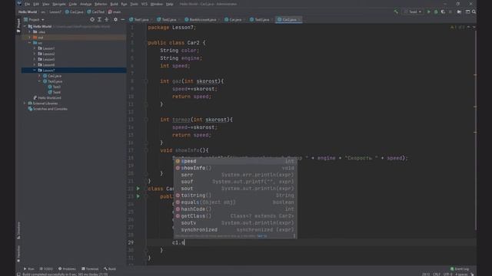This screenshot has height=276, width=492.
Task: Open the Structure vertical tab on left edge
Action: 18,230
